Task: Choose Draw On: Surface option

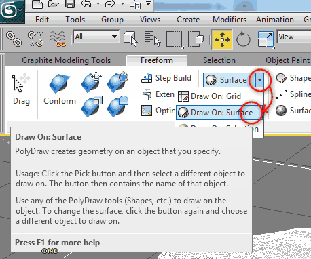Action: tap(219, 113)
